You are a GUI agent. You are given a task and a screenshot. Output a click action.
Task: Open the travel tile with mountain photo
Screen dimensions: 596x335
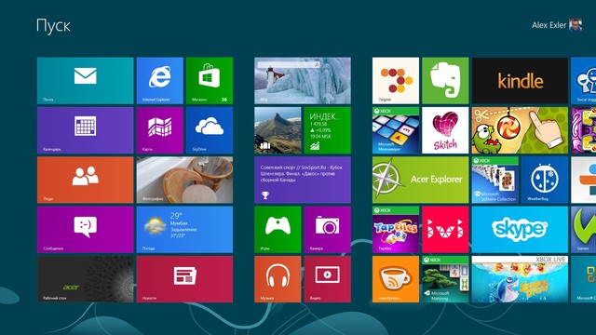point(278,130)
